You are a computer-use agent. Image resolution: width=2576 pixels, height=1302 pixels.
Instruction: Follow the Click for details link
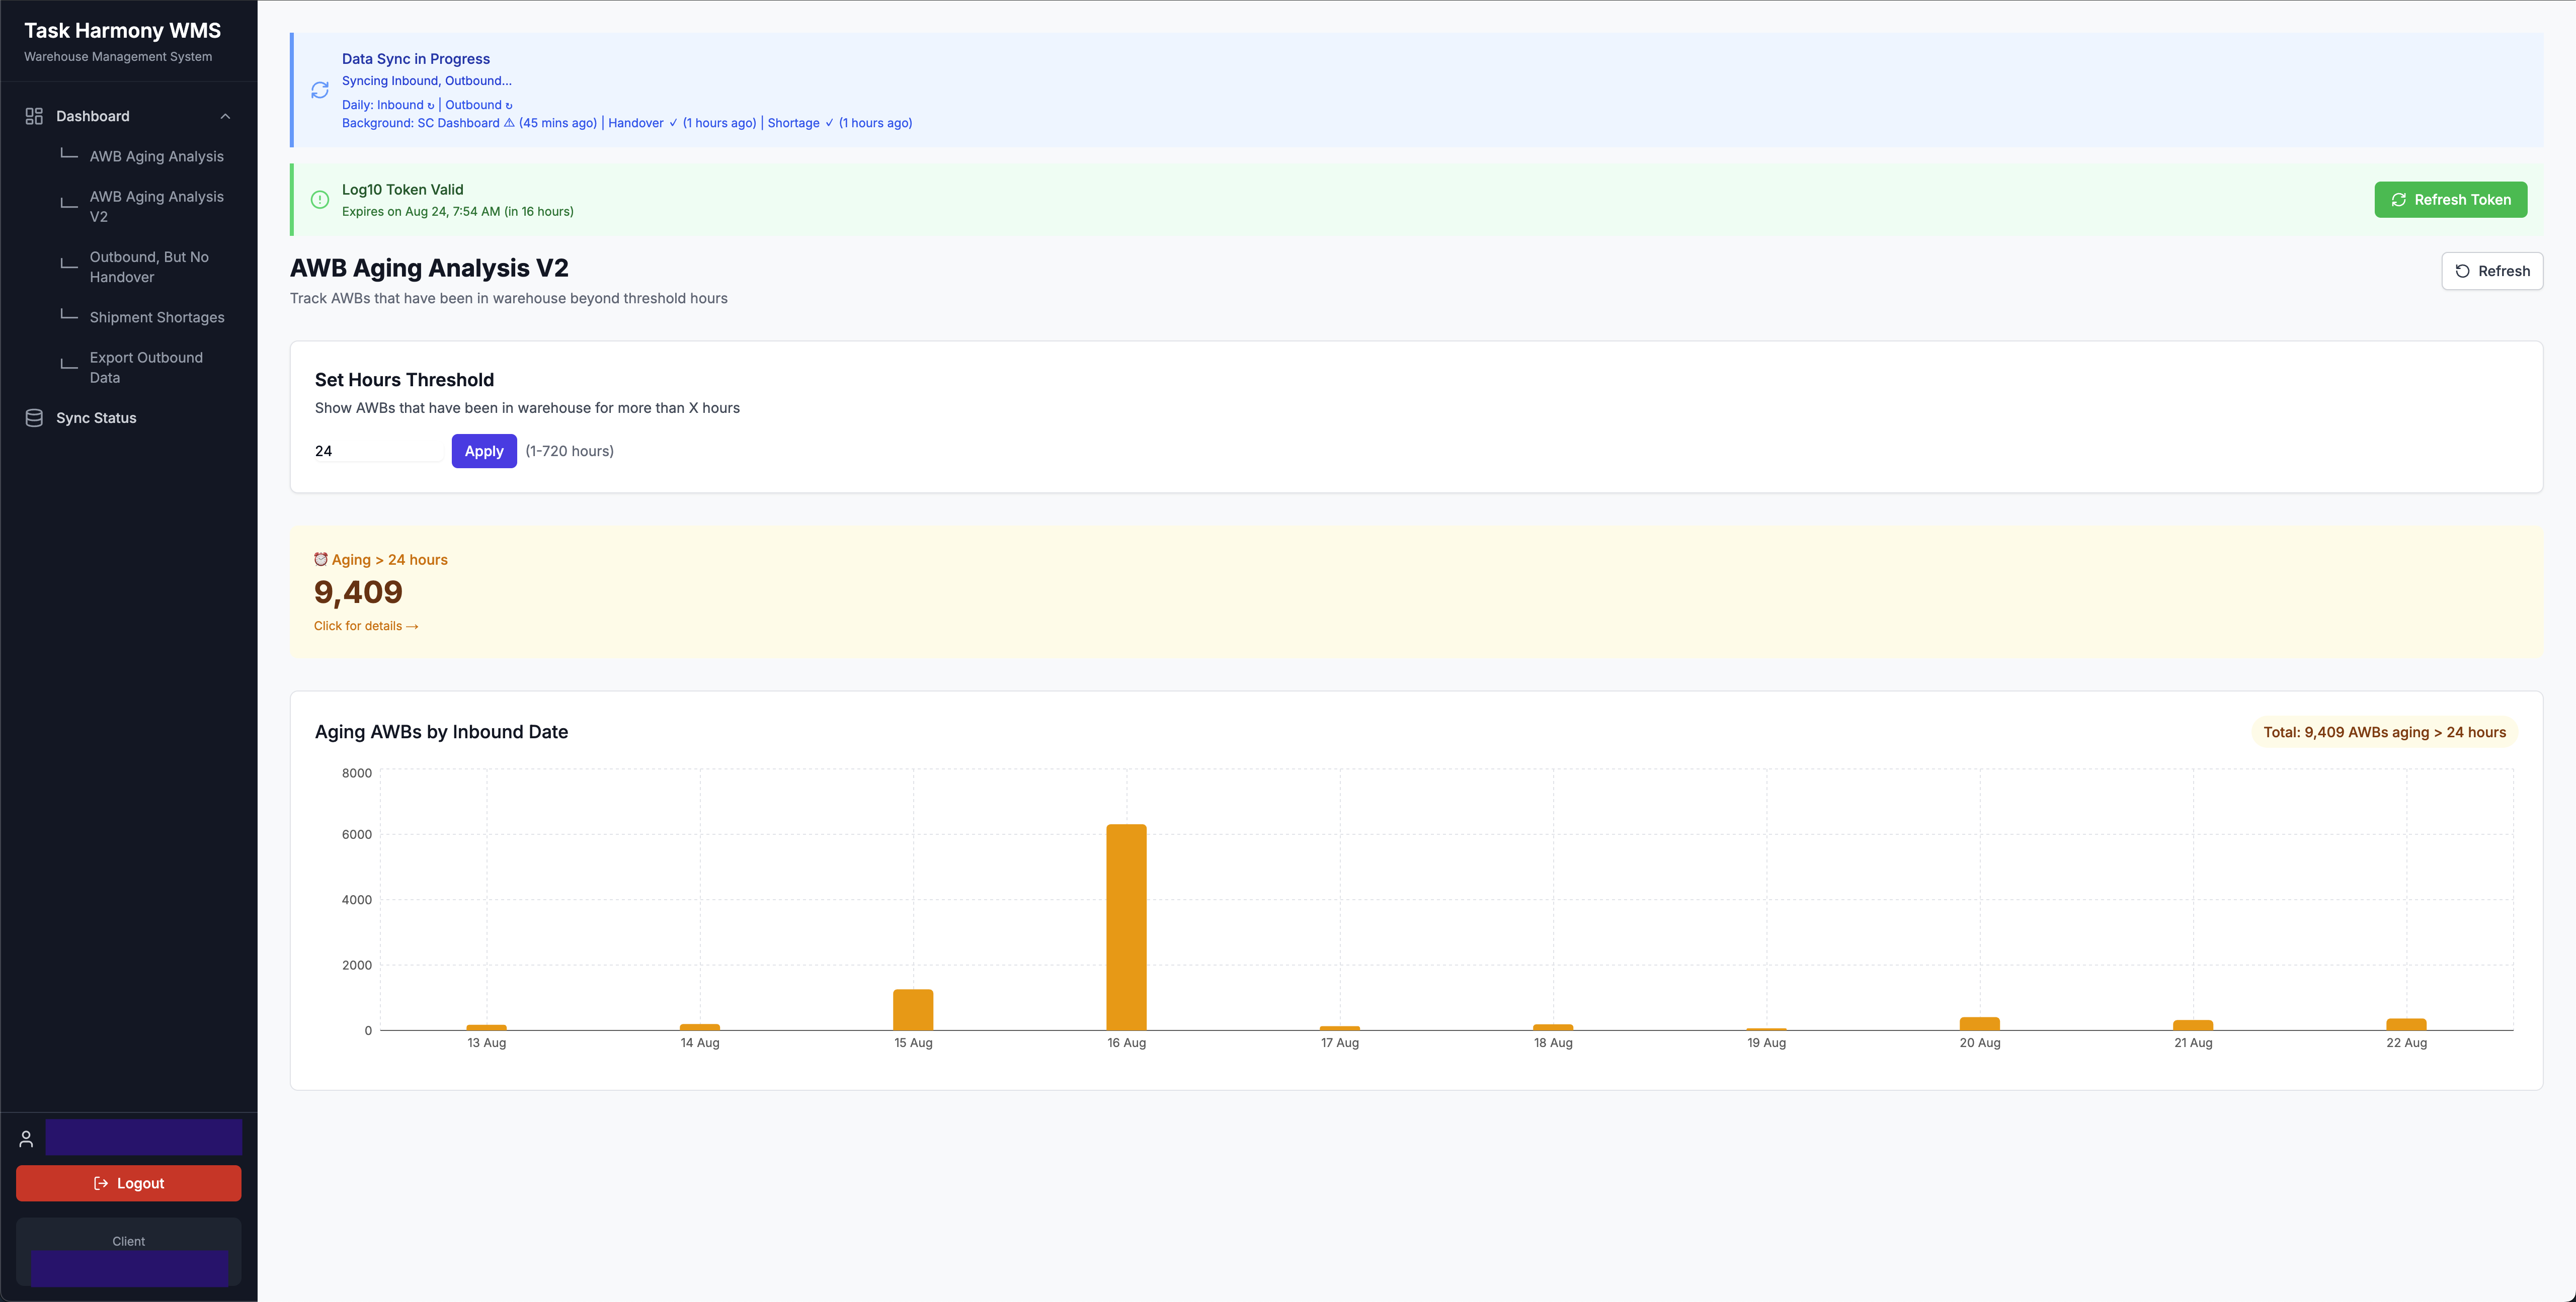366,626
